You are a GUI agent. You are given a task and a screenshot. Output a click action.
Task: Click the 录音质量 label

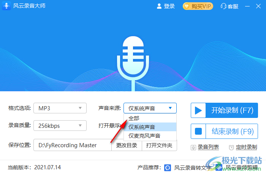pos(20,126)
